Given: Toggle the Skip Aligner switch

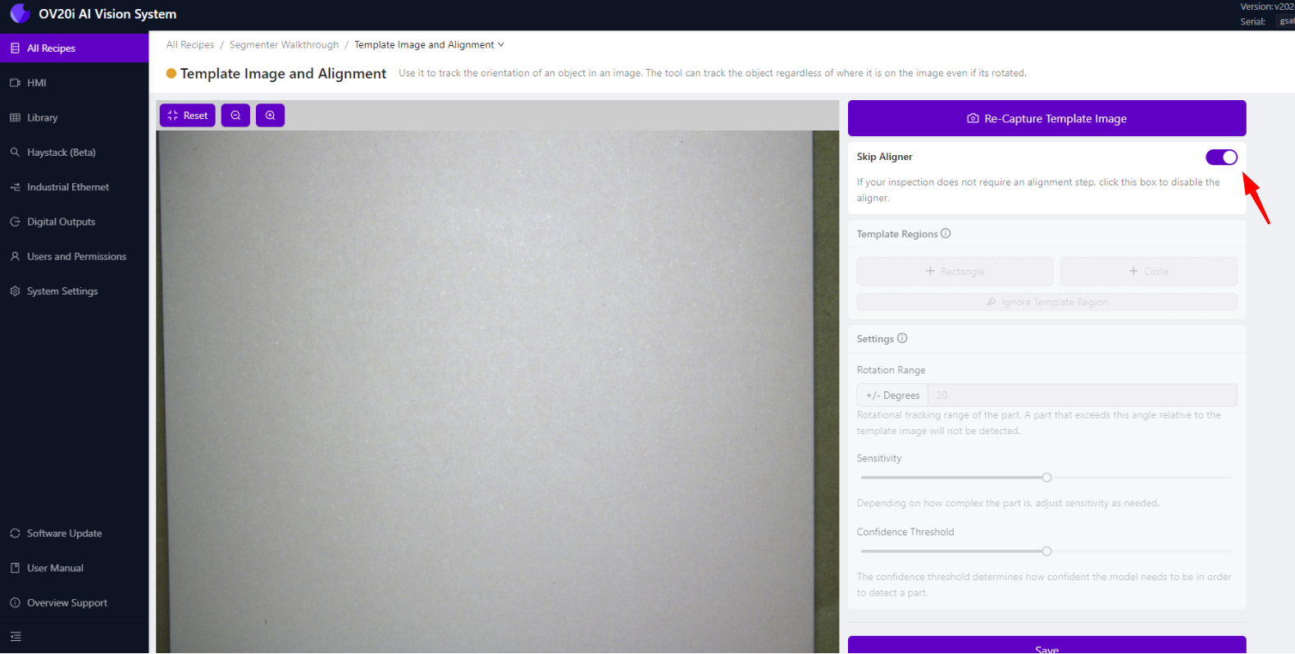Looking at the screenshot, I should tap(1220, 158).
